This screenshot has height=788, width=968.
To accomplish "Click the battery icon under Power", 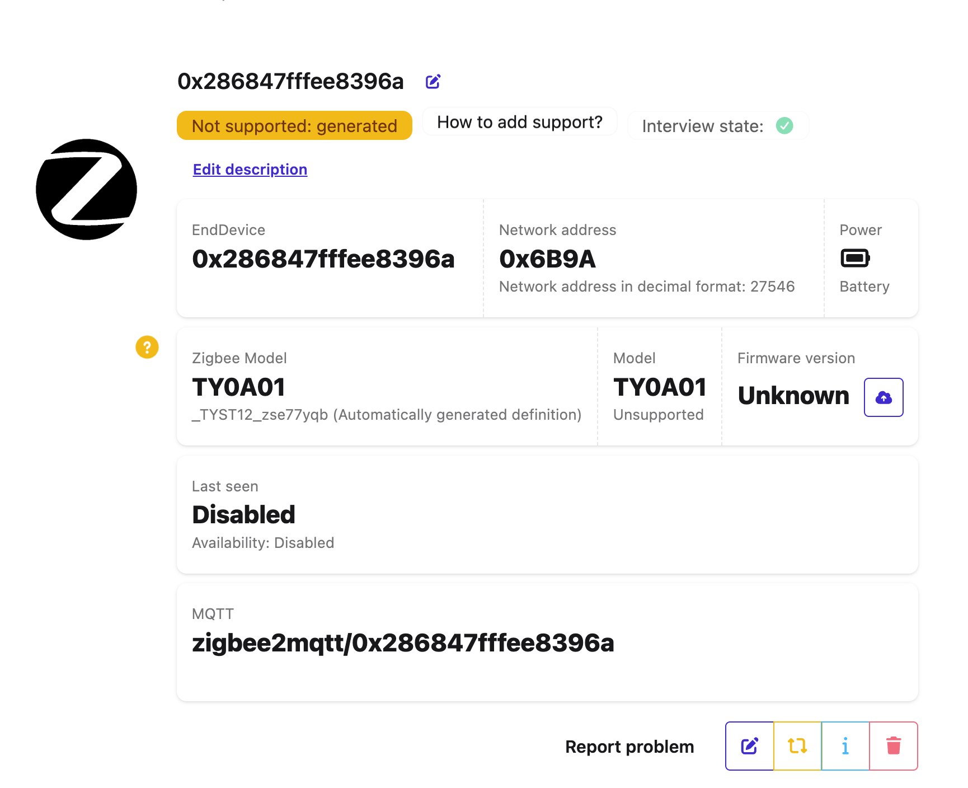I will click(855, 259).
